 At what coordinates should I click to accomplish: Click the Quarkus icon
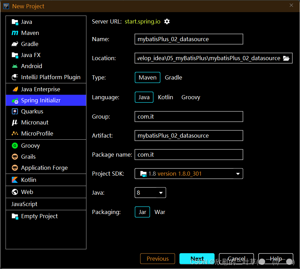tap(15, 111)
